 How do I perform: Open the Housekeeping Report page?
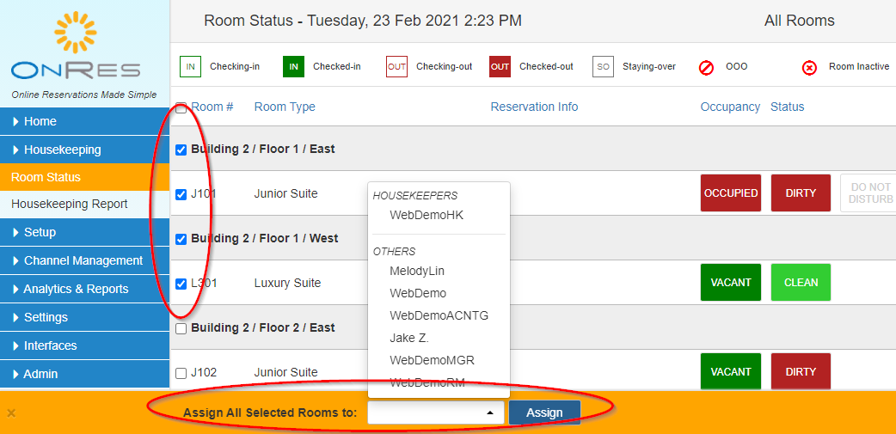70,204
